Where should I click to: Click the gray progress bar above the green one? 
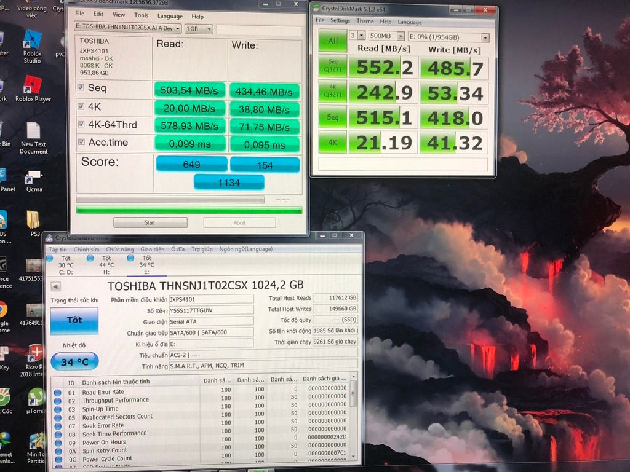(170, 200)
